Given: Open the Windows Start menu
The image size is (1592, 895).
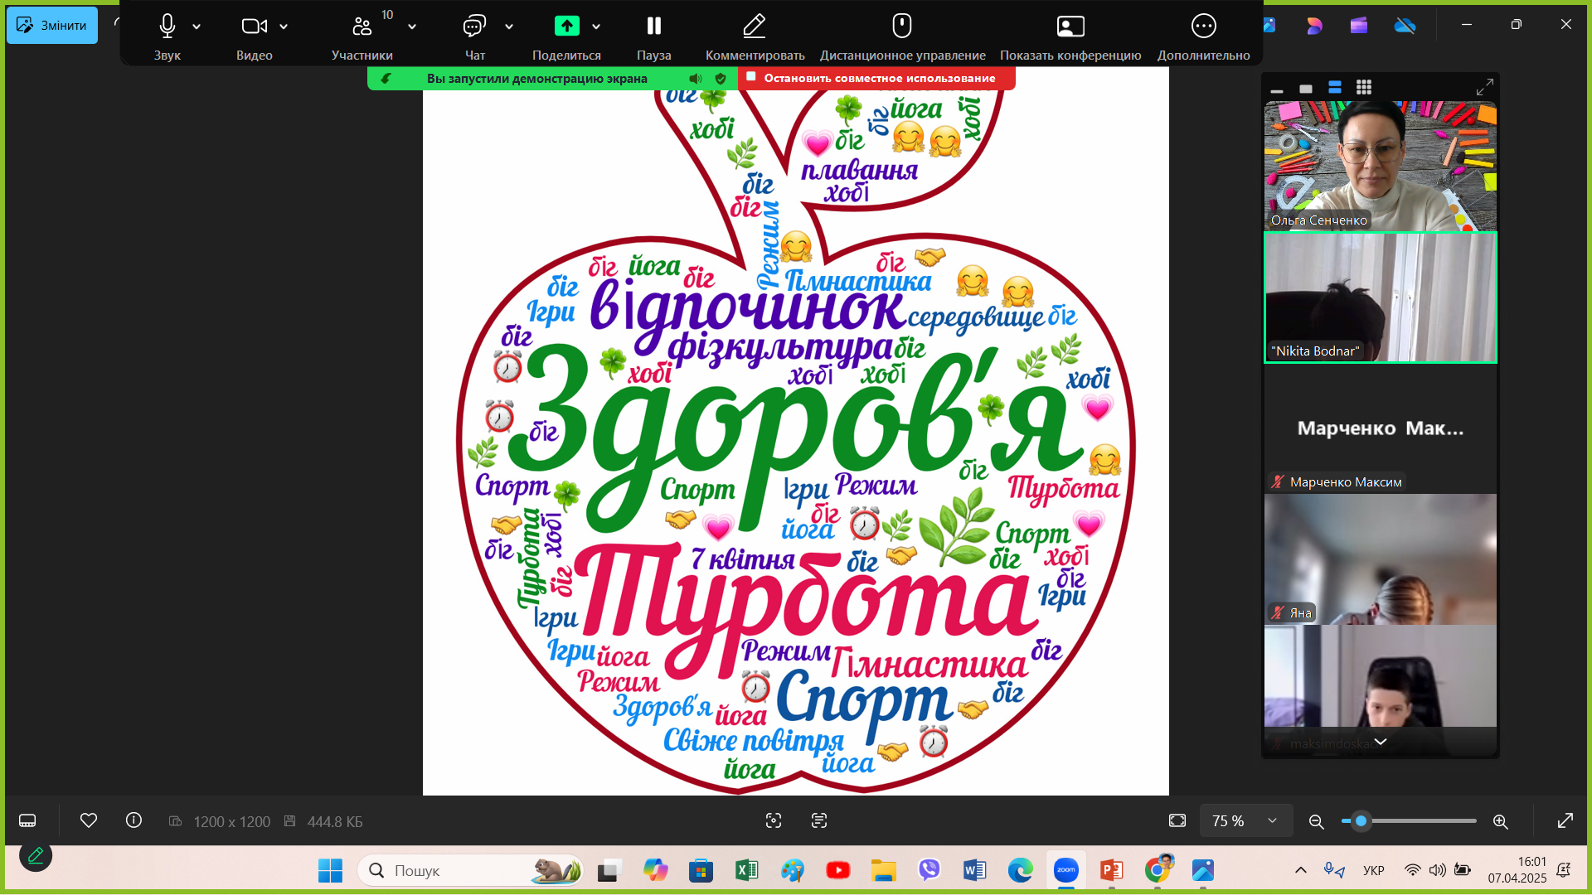Looking at the screenshot, I should (x=330, y=870).
